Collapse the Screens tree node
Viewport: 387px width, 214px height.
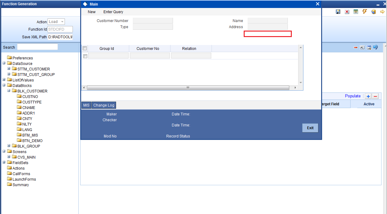(4, 152)
